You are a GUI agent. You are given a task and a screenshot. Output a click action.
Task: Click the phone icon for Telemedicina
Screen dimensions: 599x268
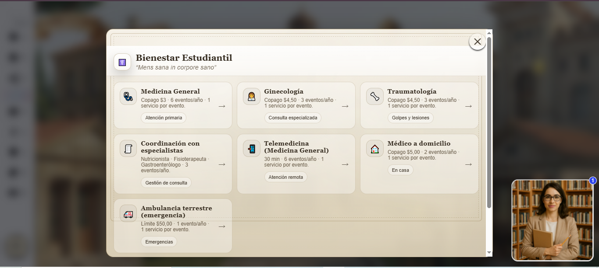[x=252, y=149]
